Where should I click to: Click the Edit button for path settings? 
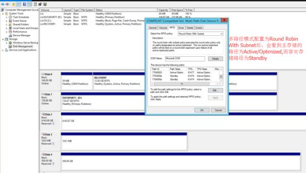coord(215,90)
